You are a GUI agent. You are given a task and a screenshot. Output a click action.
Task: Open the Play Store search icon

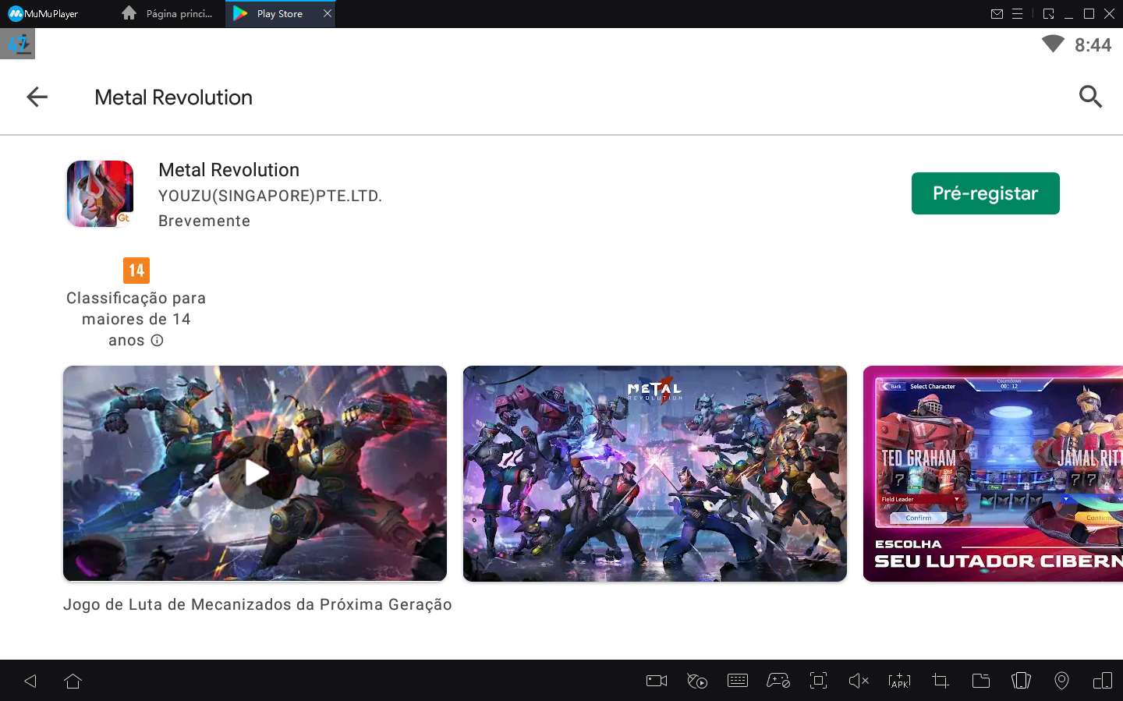point(1090,97)
